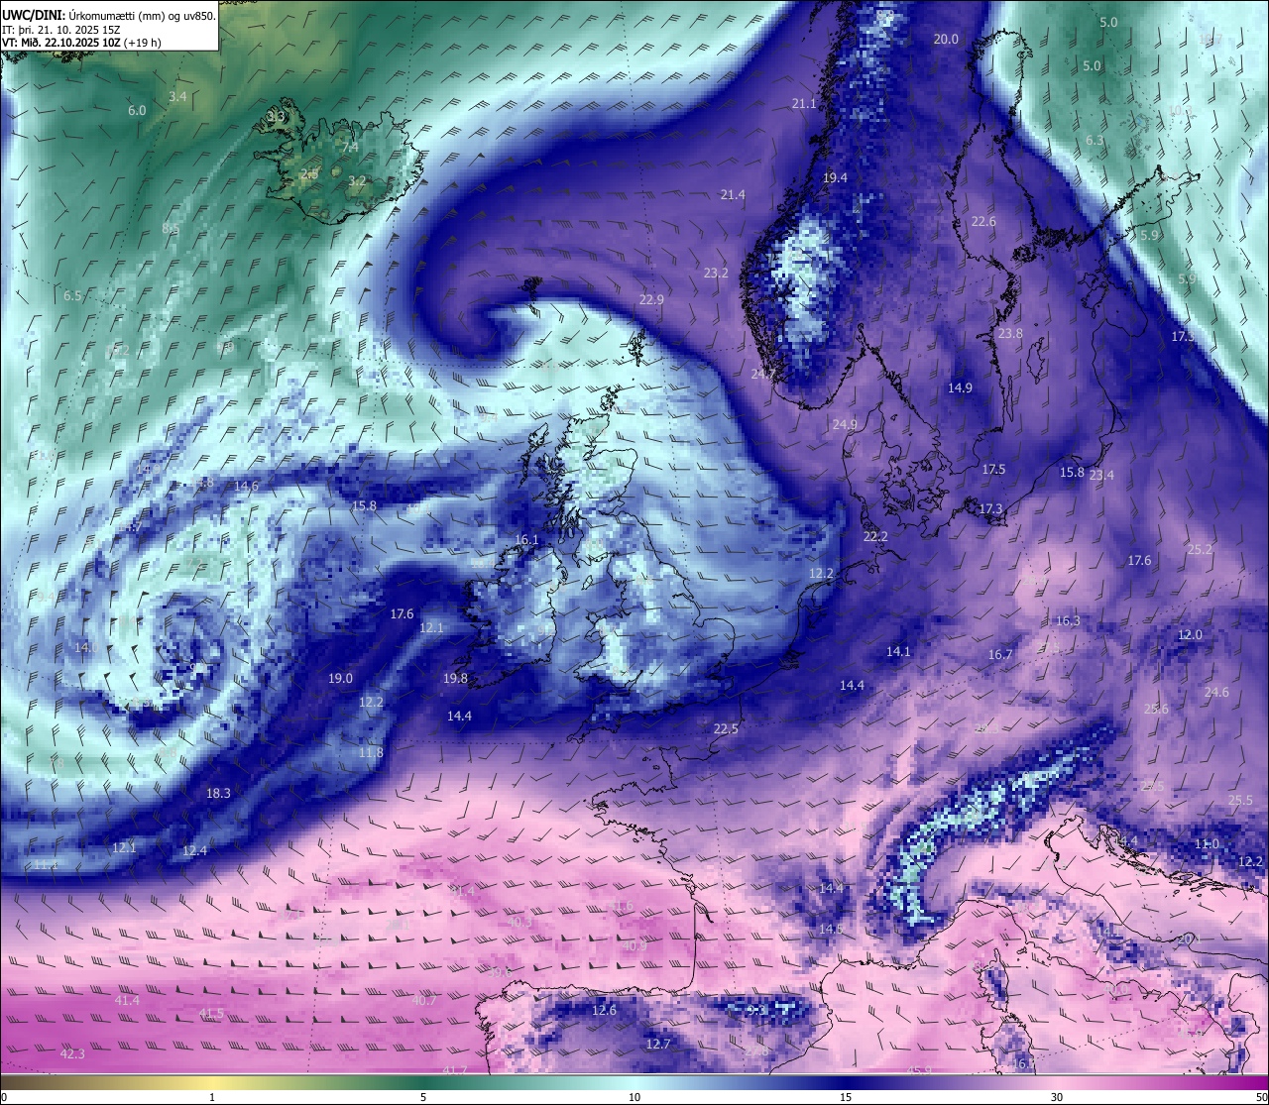The width and height of the screenshot is (1269, 1105).
Task: Click the 18.3 value in the Atlantic
Action: (218, 794)
